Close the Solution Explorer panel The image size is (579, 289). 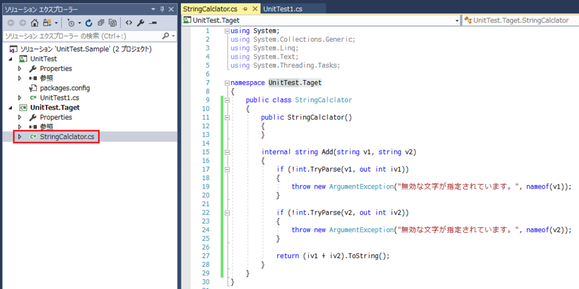(x=171, y=9)
